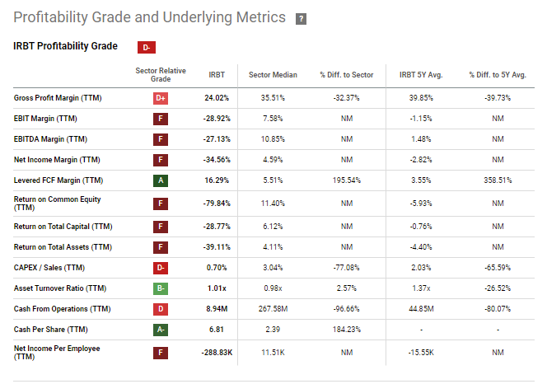Viewport: 547px width, 384px height.
Task: Click the help question mark icon
Action: (x=301, y=19)
